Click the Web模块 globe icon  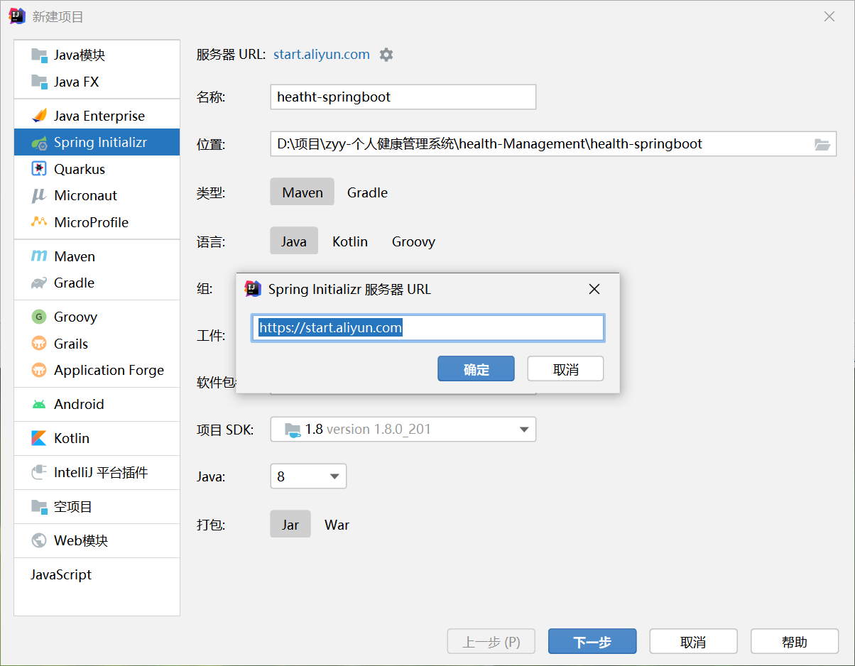[39, 540]
